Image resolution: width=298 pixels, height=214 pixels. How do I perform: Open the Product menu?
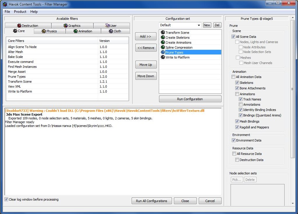click(20, 12)
